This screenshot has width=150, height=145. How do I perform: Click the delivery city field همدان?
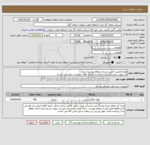[x=107, y=52]
